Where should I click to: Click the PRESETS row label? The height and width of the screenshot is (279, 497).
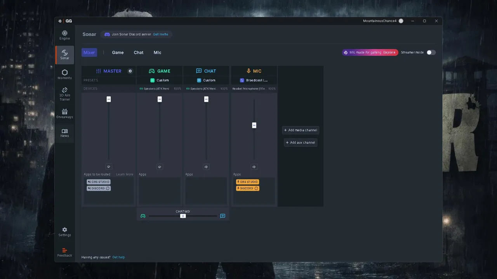(91, 80)
